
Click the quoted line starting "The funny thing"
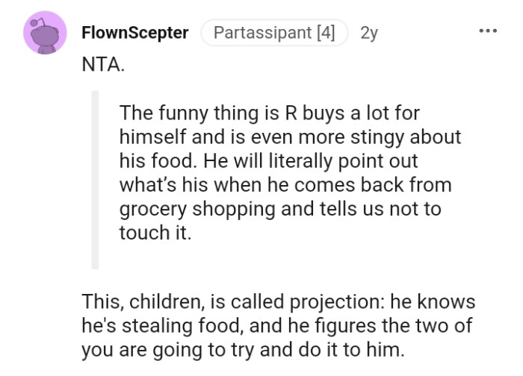pyautogui.click(x=269, y=113)
